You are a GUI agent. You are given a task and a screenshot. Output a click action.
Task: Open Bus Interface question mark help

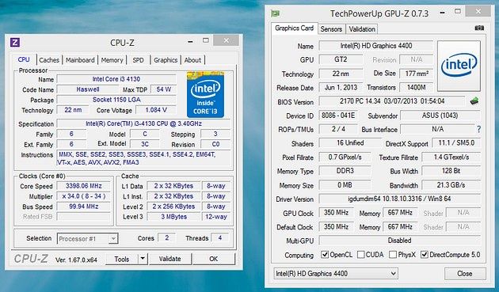[478, 129]
